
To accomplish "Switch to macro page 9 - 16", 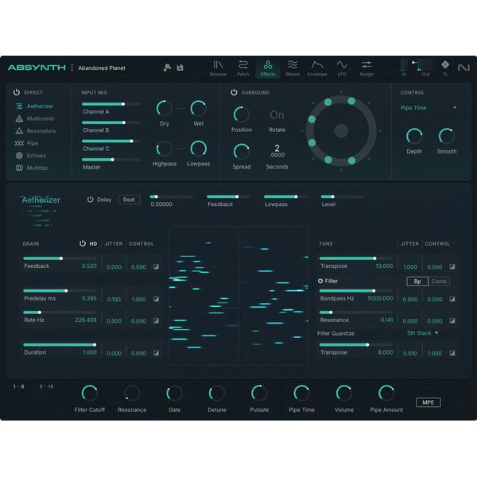I will [46, 386].
